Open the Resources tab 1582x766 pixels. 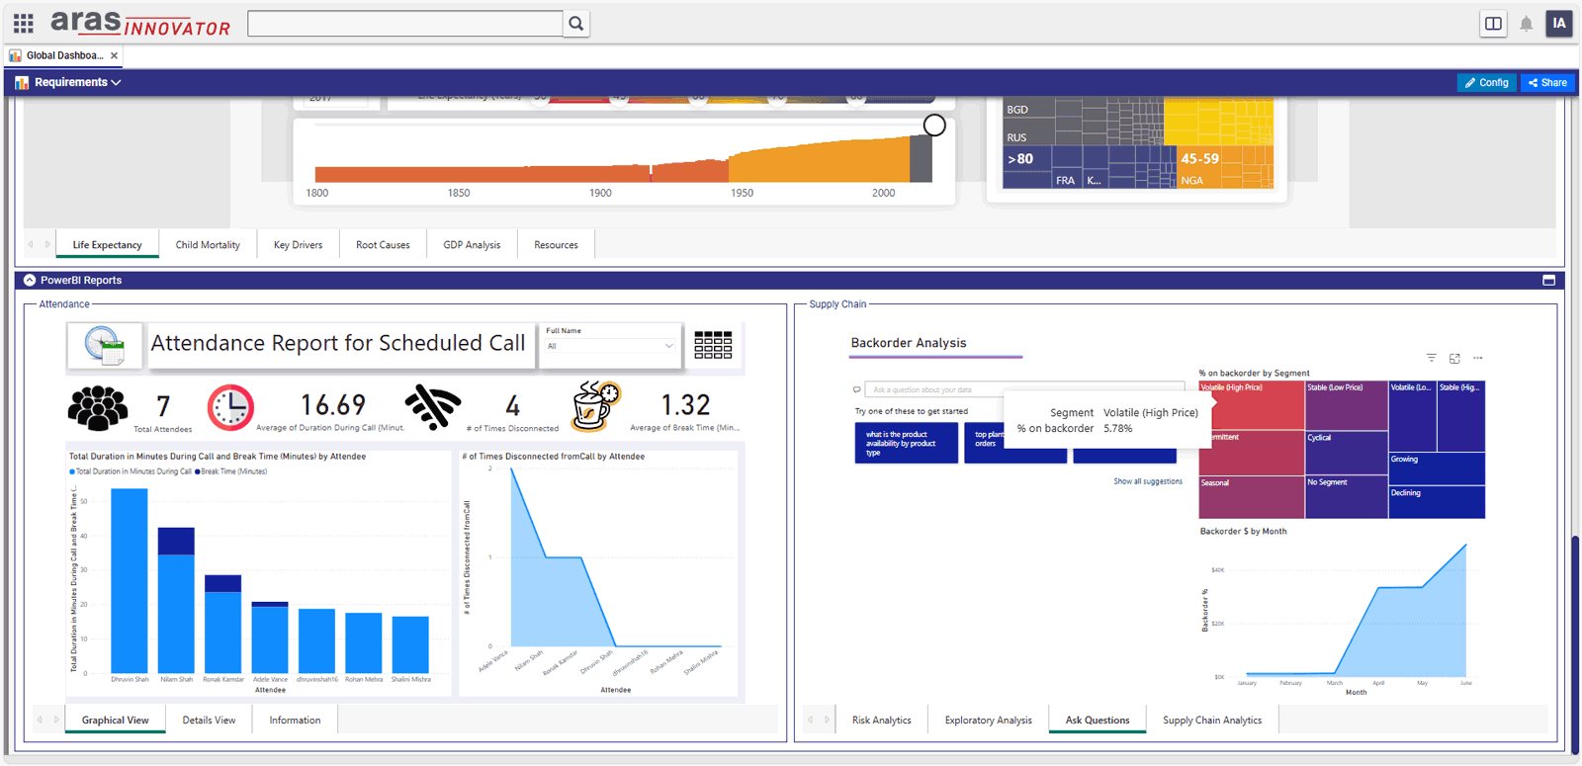pyautogui.click(x=556, y=245)
